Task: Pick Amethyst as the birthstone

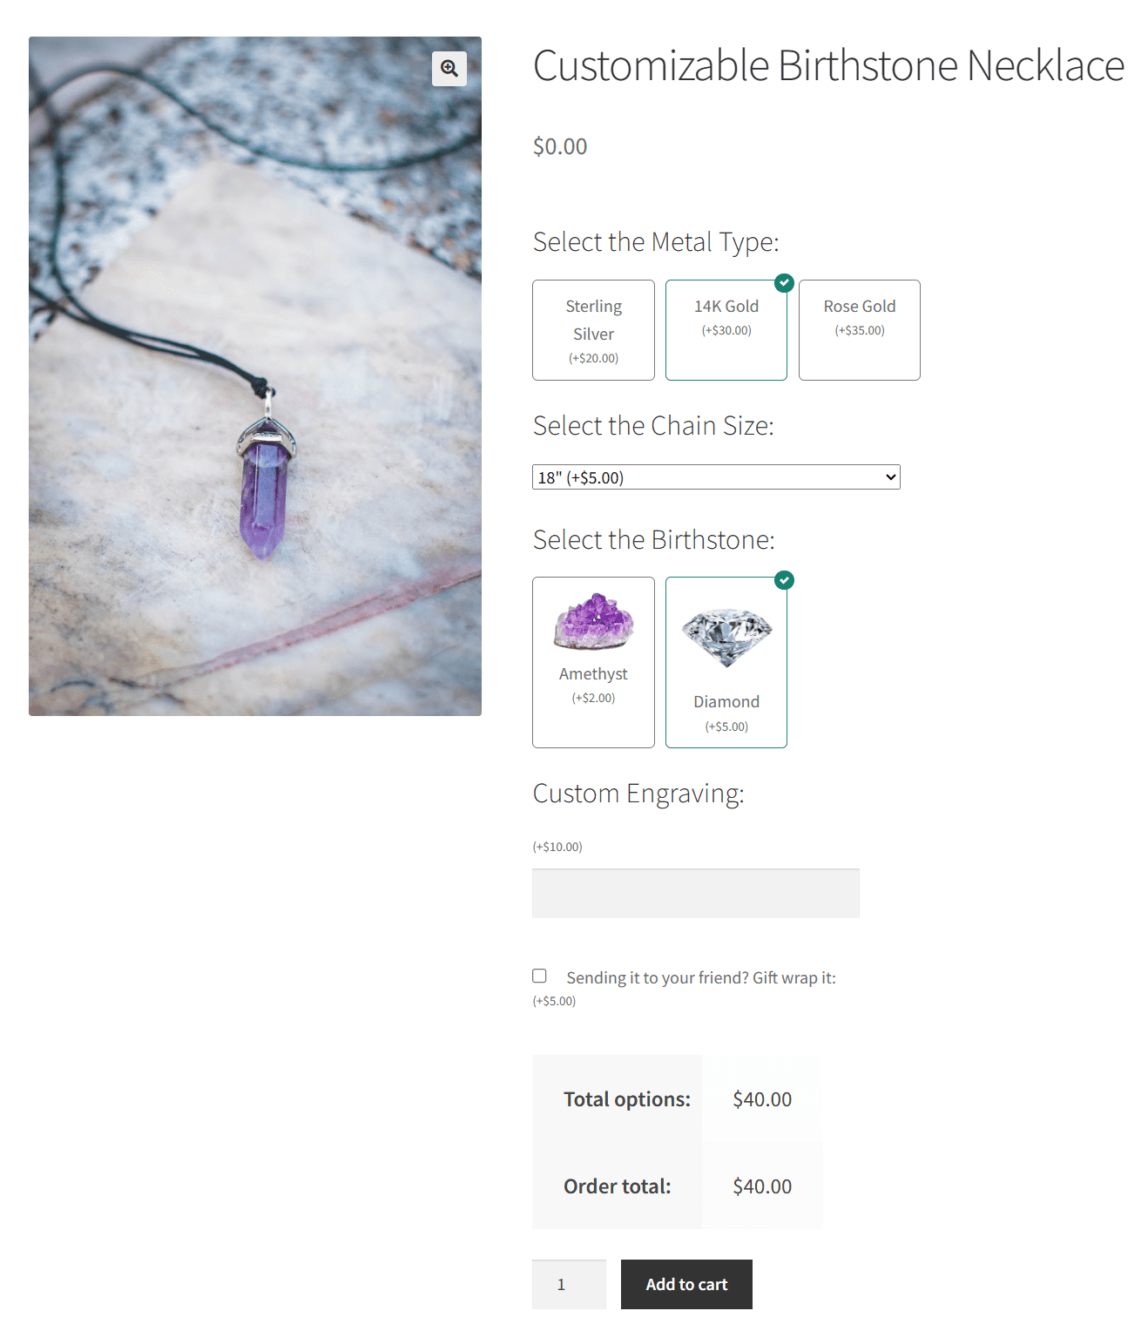Action: [593, 662]
